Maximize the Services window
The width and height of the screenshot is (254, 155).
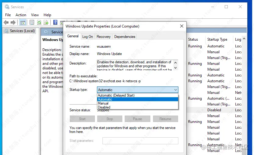(226, 7)
